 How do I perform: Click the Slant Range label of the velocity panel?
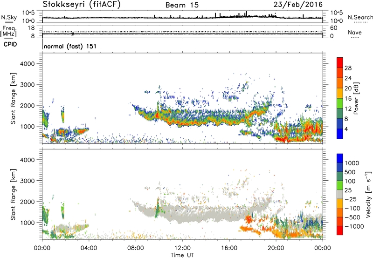(13, 195)
